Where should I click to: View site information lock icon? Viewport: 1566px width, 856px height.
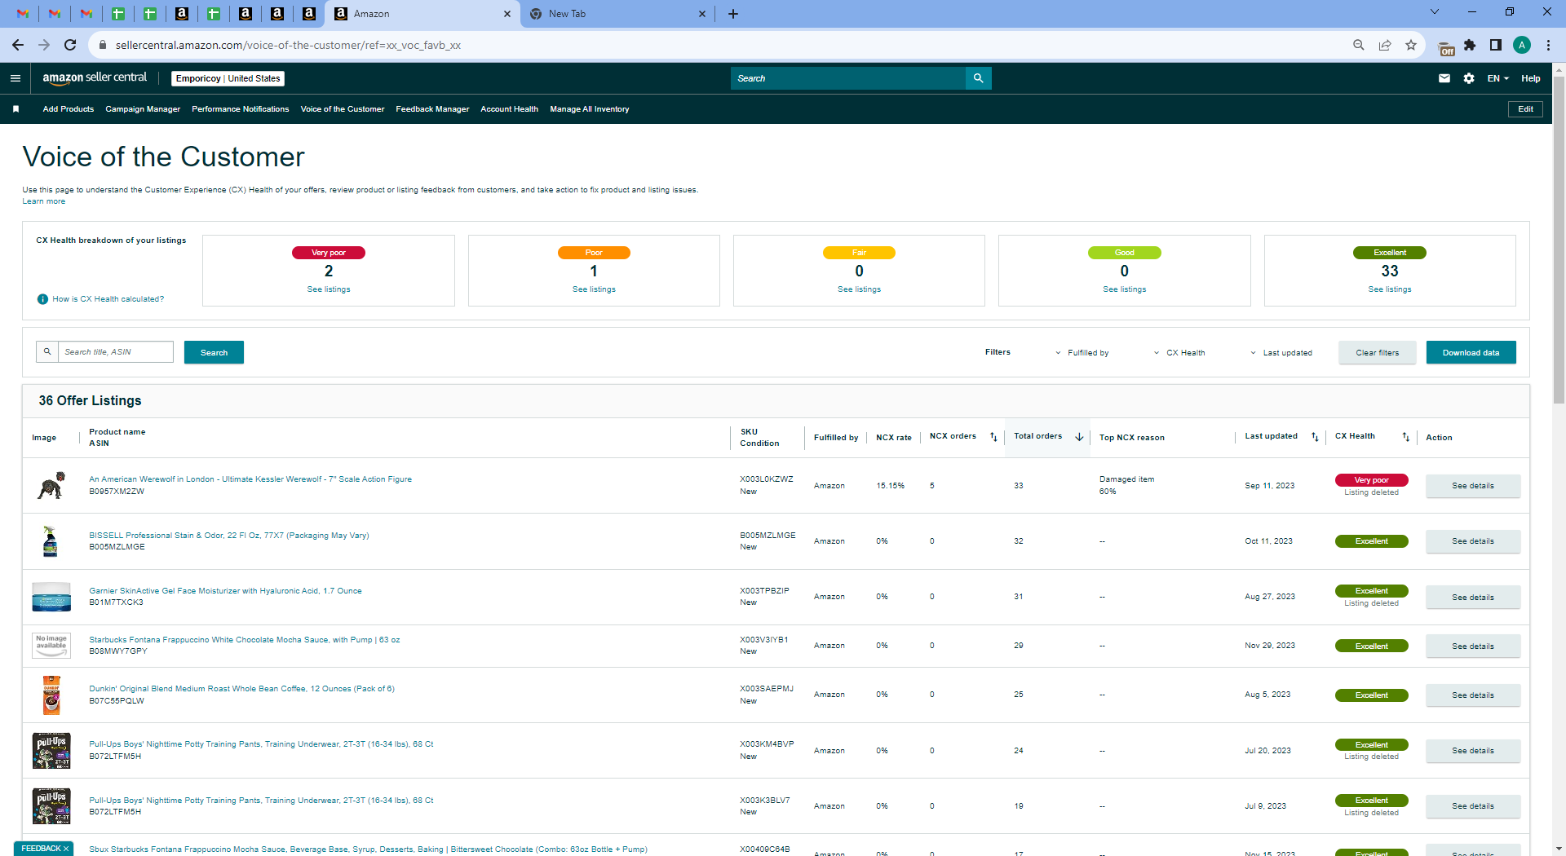coord(102,45)
